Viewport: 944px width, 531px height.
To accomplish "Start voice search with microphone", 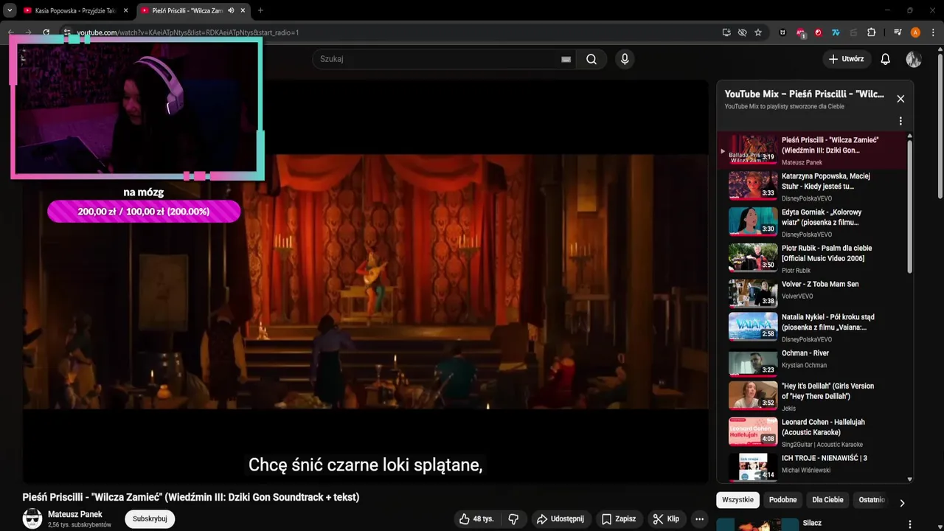I will click(x=625, y=59).
